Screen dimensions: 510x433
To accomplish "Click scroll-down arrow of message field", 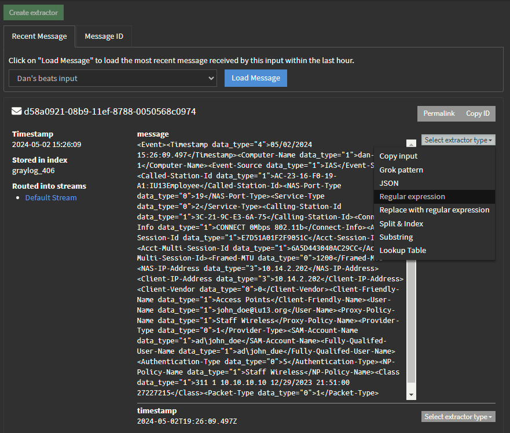I will point(411,394).
